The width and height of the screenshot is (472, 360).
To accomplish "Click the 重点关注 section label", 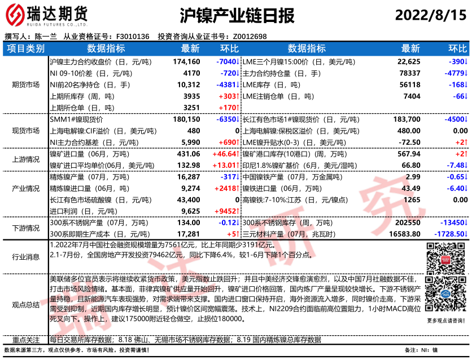I will [25, 340].
